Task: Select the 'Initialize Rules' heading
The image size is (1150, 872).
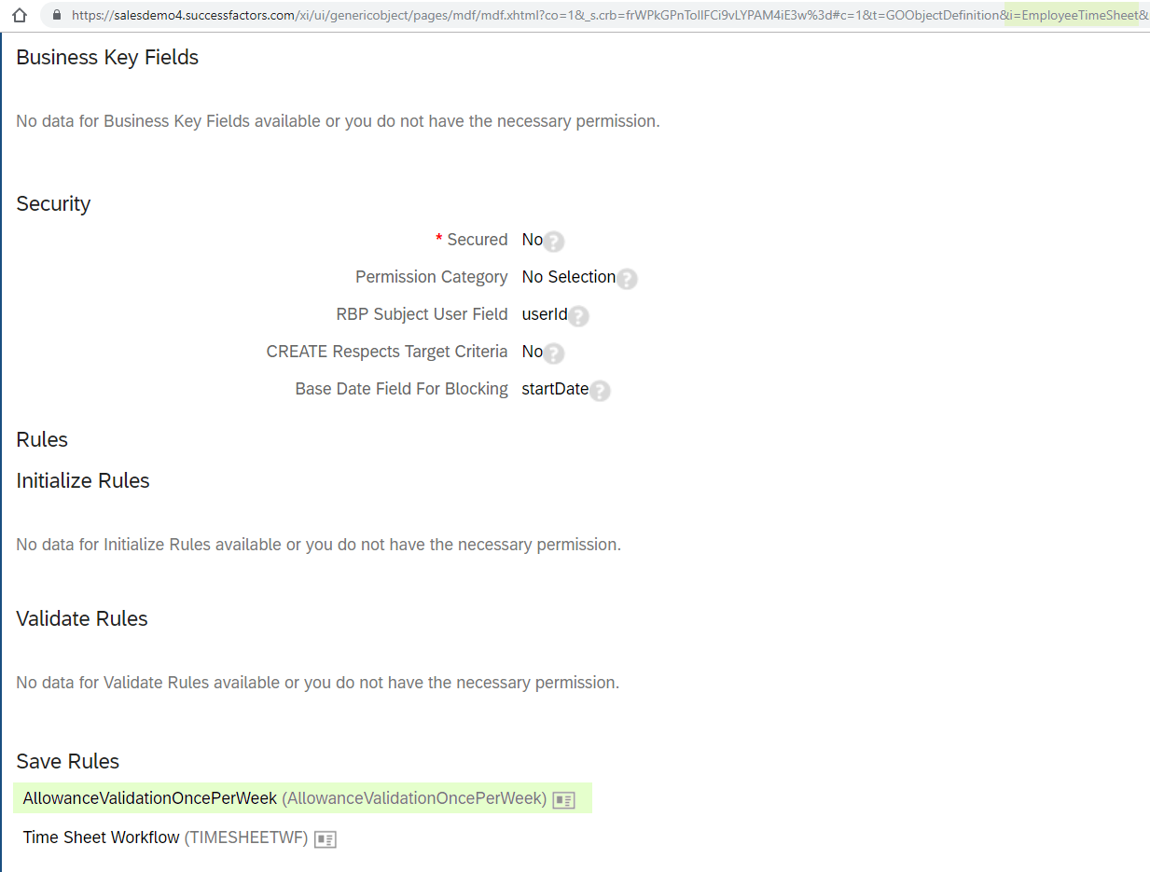Action: click(x=83, y=480)
